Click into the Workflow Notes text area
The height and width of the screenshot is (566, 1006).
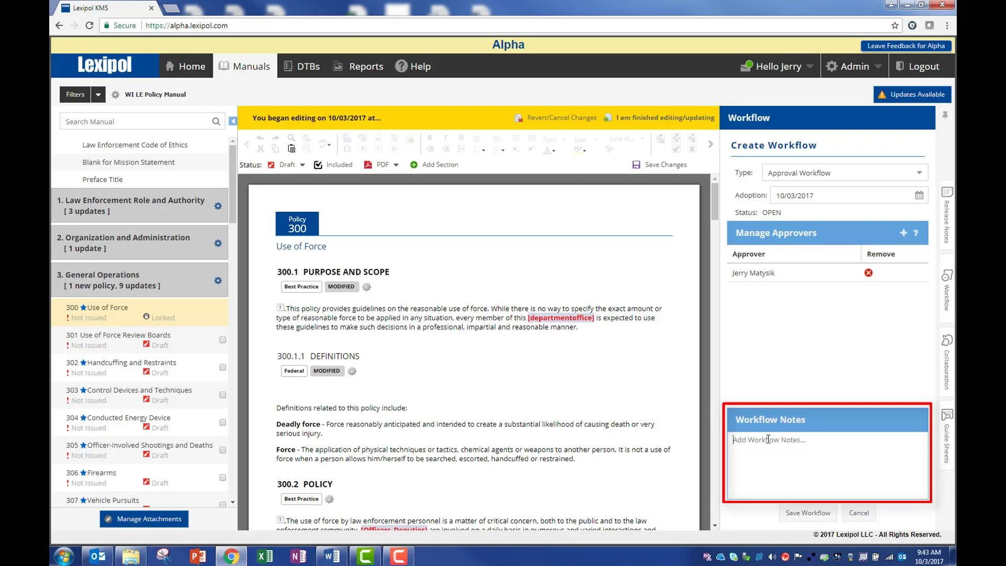[827, 466]
